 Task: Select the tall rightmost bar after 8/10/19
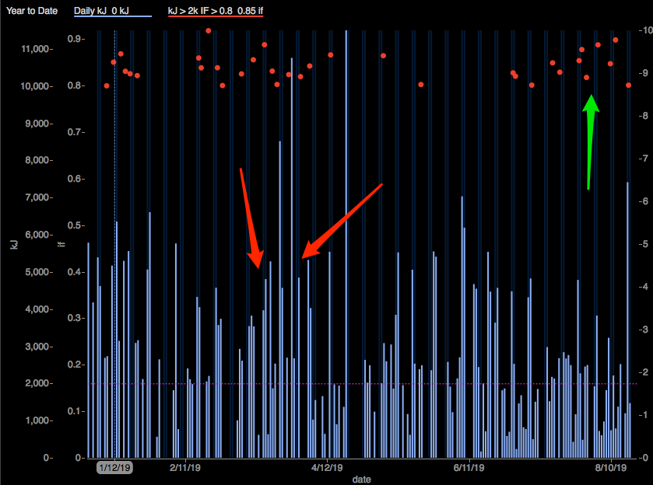coord(627,320)
